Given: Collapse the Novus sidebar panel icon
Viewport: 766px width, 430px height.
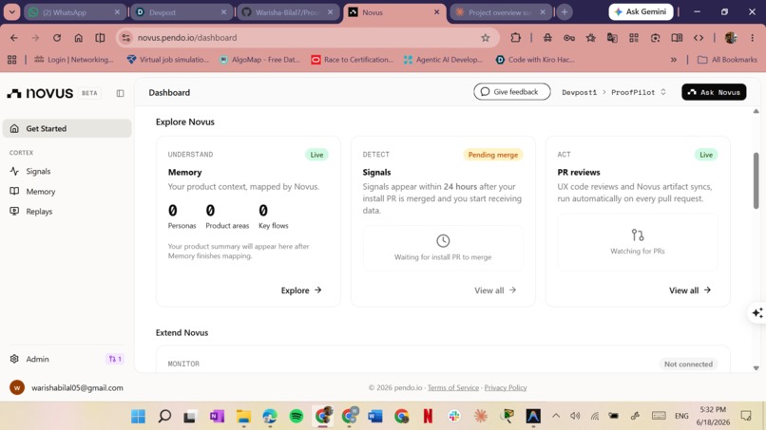Looking at the screenshot, I should [120, 93].
